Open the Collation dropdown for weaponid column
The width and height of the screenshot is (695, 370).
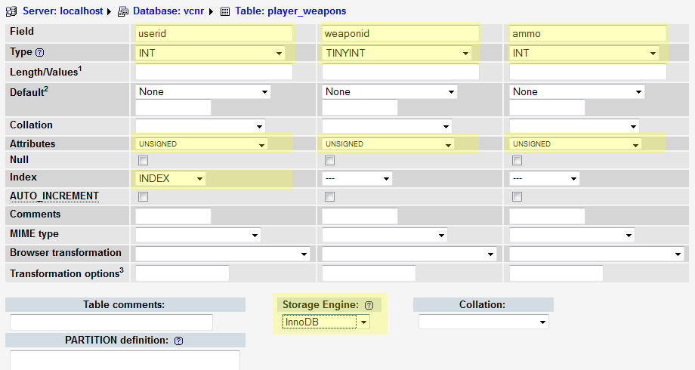[387, 126]
